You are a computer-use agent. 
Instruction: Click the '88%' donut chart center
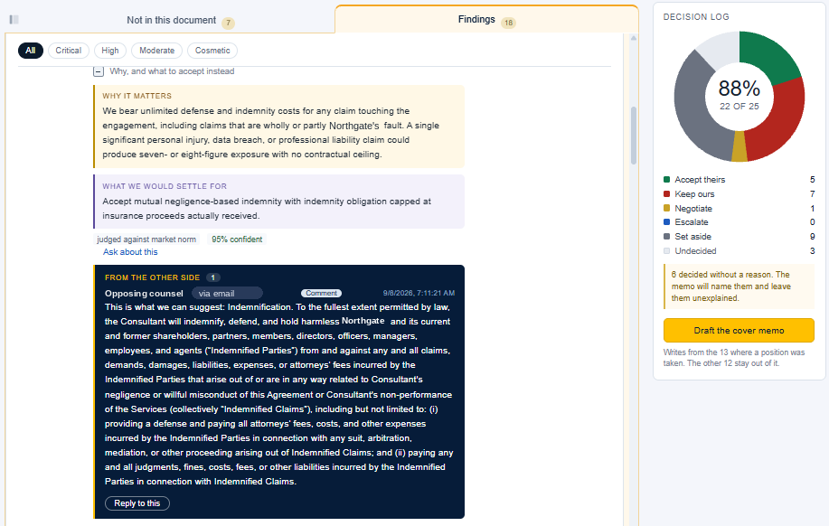click(740, 89)
